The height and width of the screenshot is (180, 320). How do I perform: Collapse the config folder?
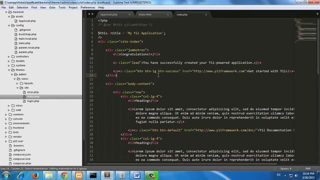click(9, 25)
